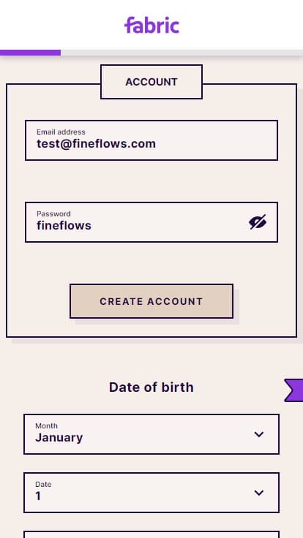Expand Month with its chevron arrow
This screenshot has height=538, width=303.
click(x=258, y=434)
